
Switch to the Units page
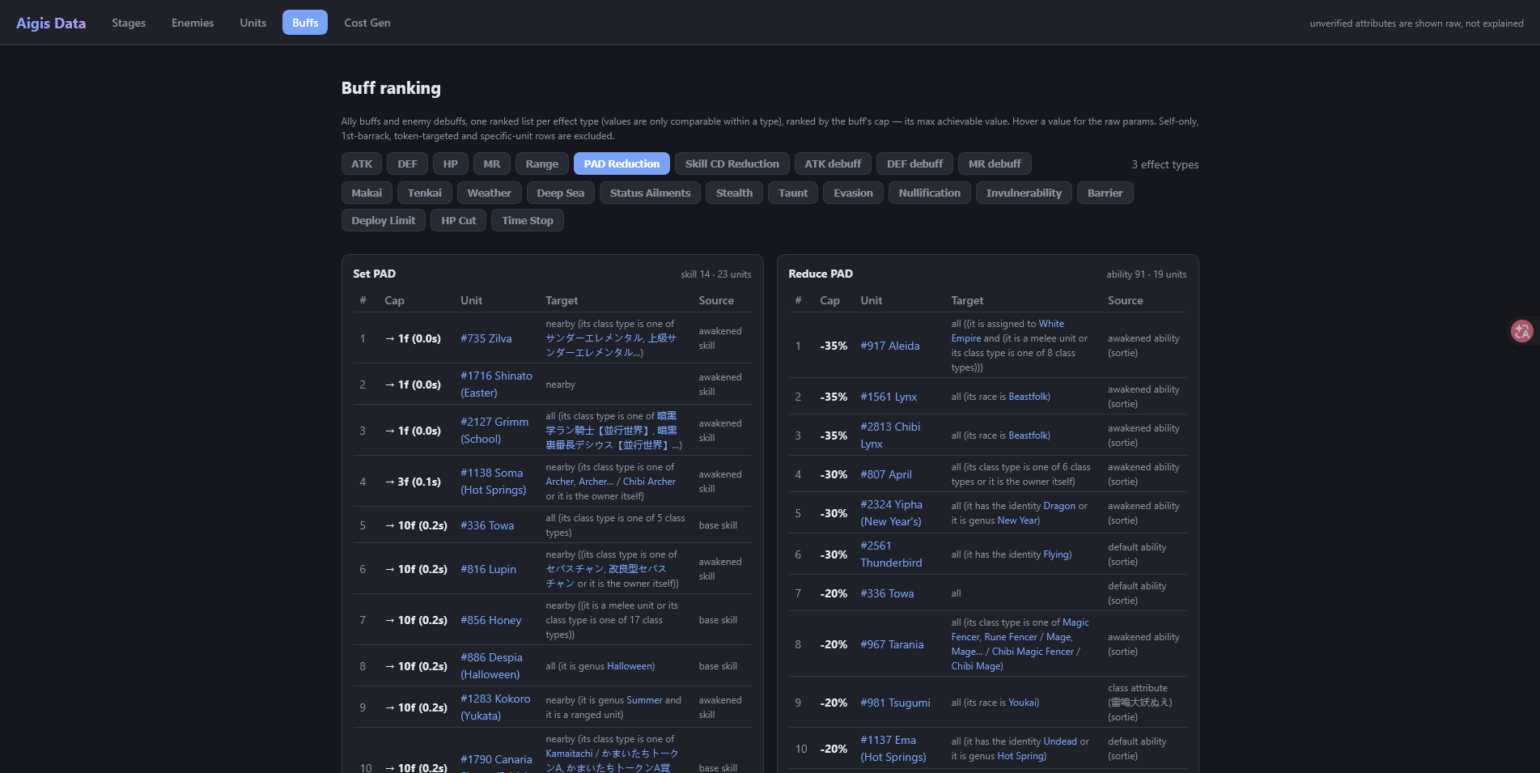coord(253,23)
